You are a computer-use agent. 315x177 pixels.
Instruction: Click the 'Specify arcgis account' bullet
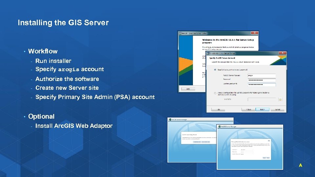point(70,69)
